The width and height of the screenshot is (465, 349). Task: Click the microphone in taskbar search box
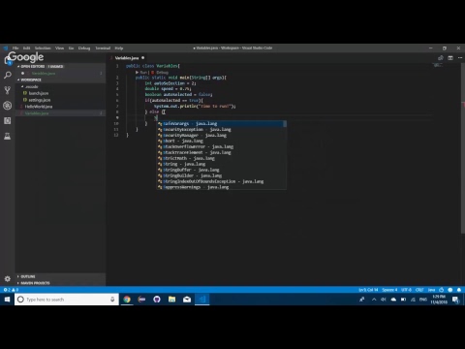pyautogui.click(x=112, y=300)
